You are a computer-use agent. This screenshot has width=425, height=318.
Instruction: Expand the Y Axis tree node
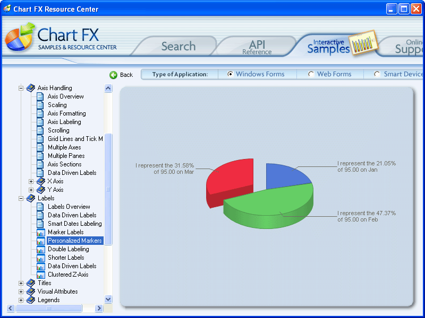(x=31, y=190)
